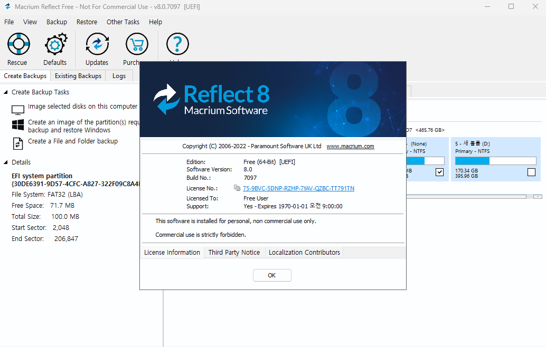Click the Total Size 100.0 MB value
Image resolution: width=546 pixels, height=347 pixels.
(65, 217)
